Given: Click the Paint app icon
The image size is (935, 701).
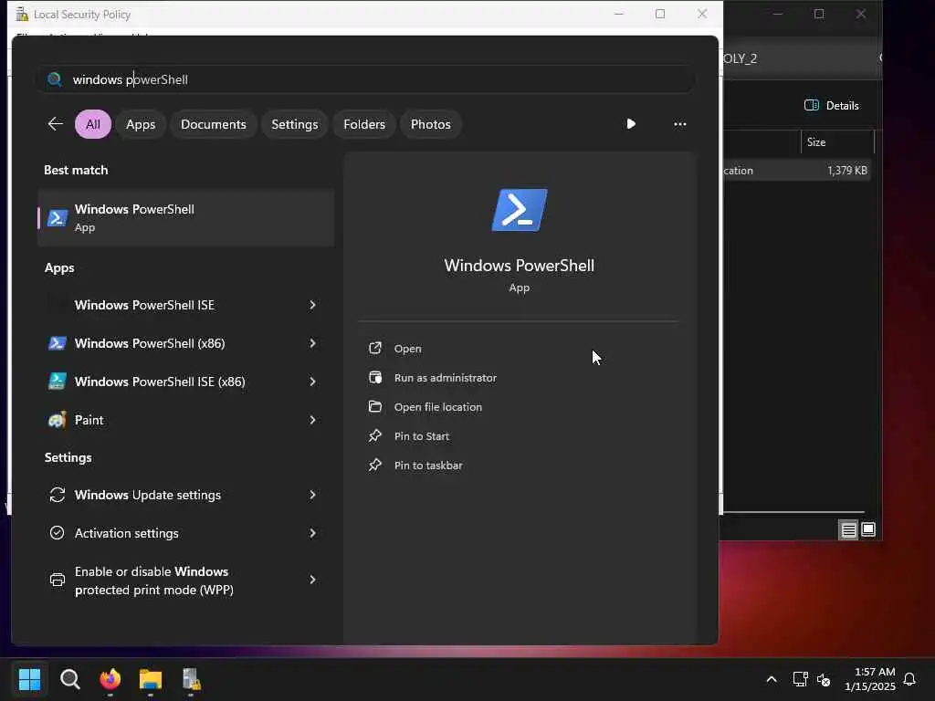Looking at the screenshot, I should point(58,420).
